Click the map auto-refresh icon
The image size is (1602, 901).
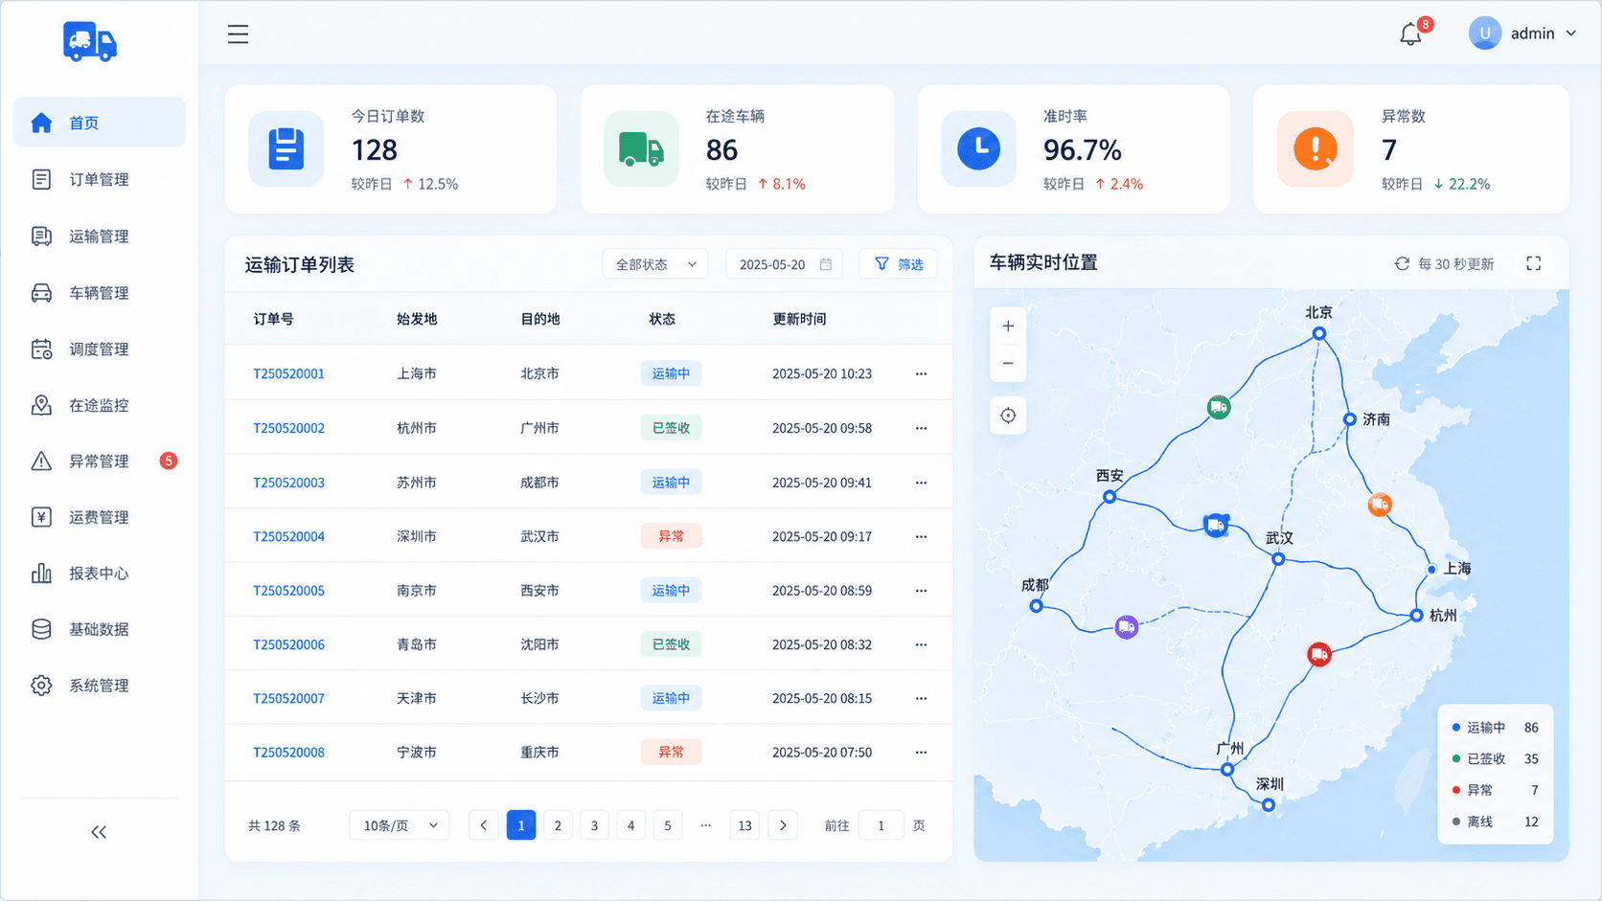click(1402, 263)
